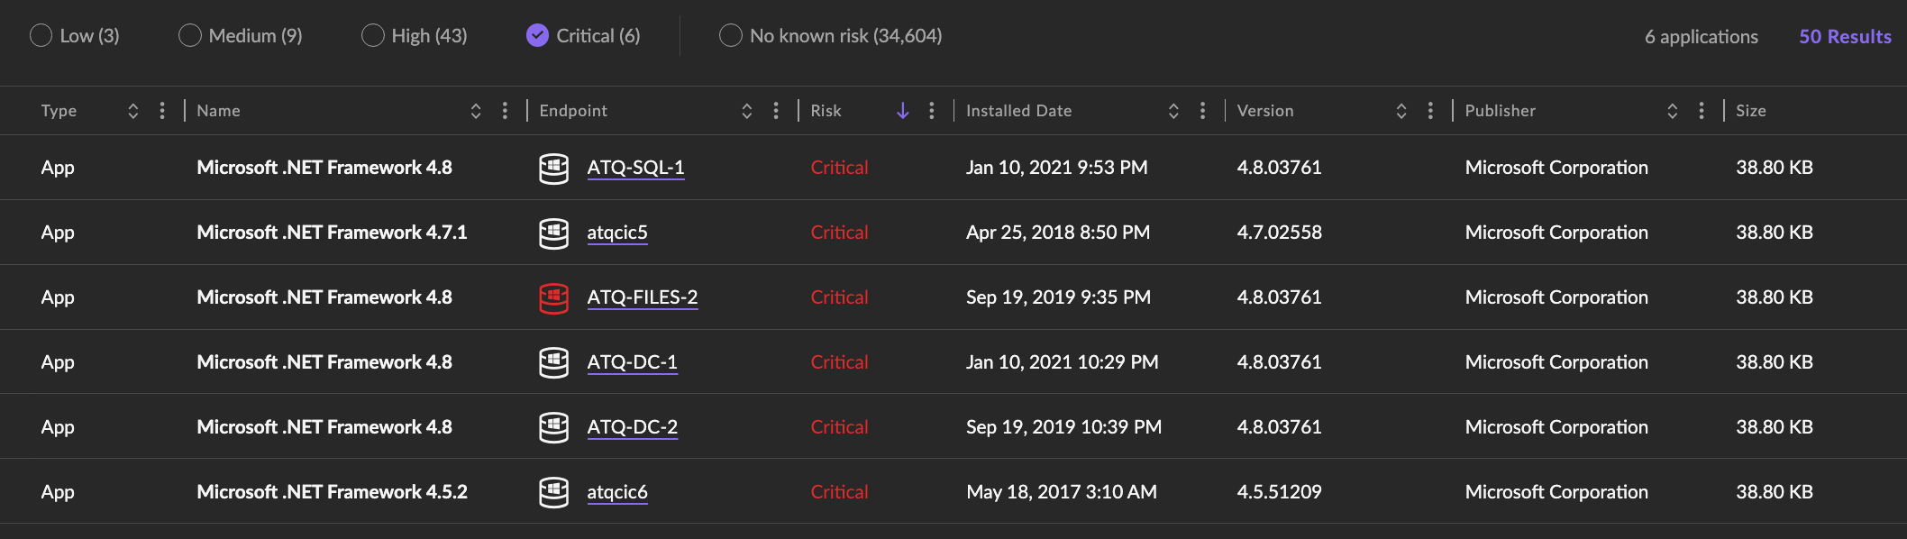The width and height of the screenshot is (1907, 539).
Task: Open the ATQ-DC-1 endpoint link
Action: click(632, 362)
